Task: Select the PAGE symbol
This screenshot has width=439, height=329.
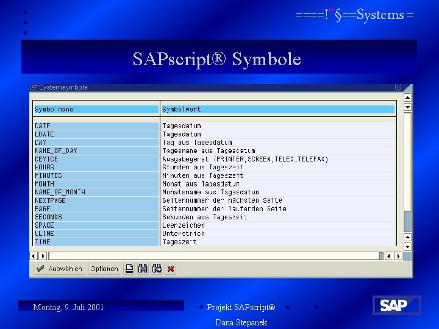Action: click(x=96, y=209)
